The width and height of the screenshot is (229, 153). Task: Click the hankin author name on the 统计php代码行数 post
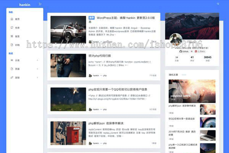pos(96,76)
